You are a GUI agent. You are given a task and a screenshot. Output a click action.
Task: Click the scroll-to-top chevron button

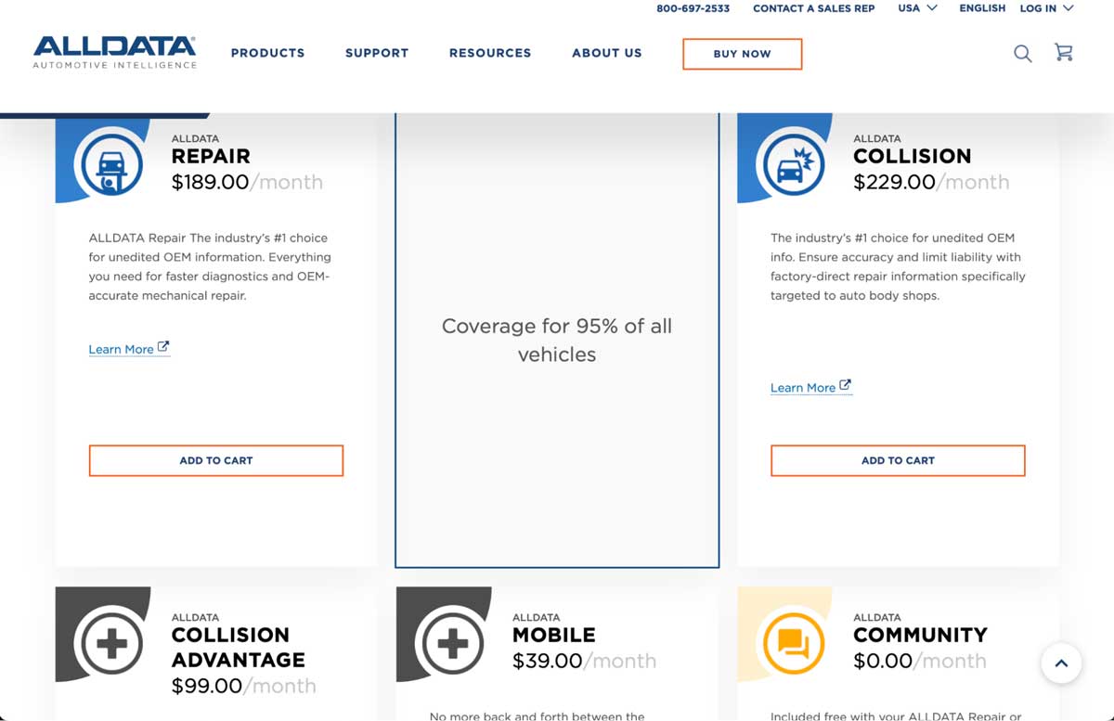pos(1061,663)
